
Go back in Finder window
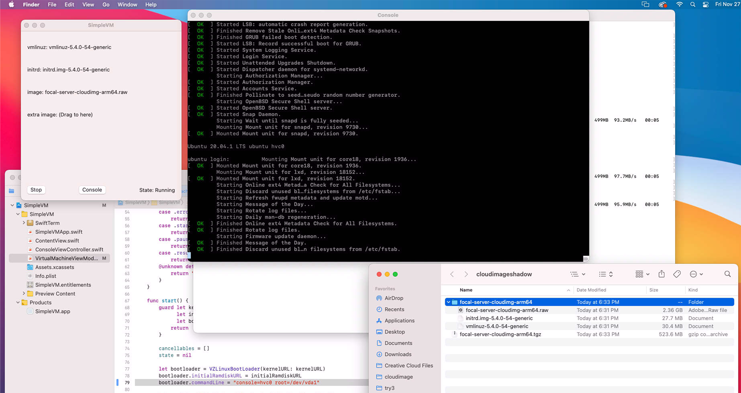[x=452, y=274]
